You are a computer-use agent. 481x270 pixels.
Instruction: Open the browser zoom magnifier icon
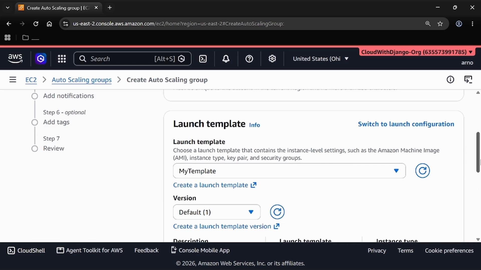coord(428,24)
